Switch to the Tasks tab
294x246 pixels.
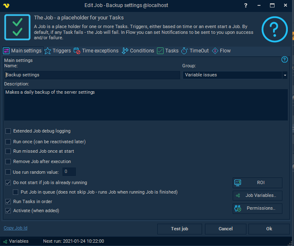tap(168, 51)
